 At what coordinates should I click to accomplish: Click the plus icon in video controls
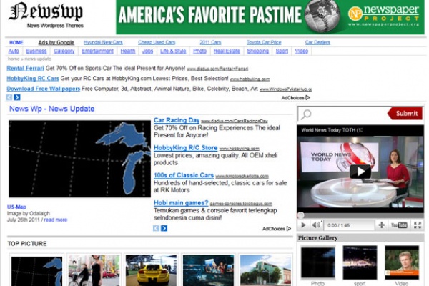381,225
